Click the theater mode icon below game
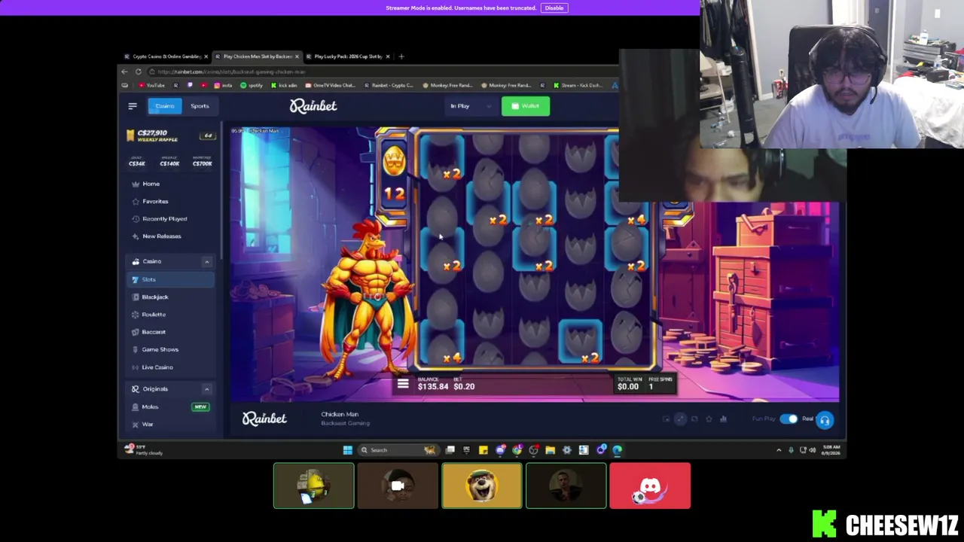The width and height of the screenshot is (964, 542). coord(694,419)
